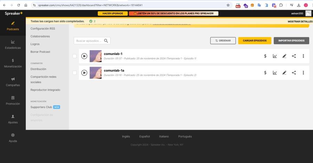Open the comunlab-1 episode thumbnail
Image resolution: width=313 pixels, height=163 pixels.
(95, 56)
